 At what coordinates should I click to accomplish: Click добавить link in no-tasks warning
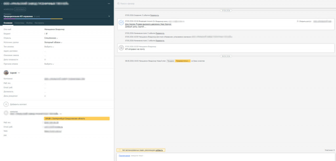click(159, 150)
